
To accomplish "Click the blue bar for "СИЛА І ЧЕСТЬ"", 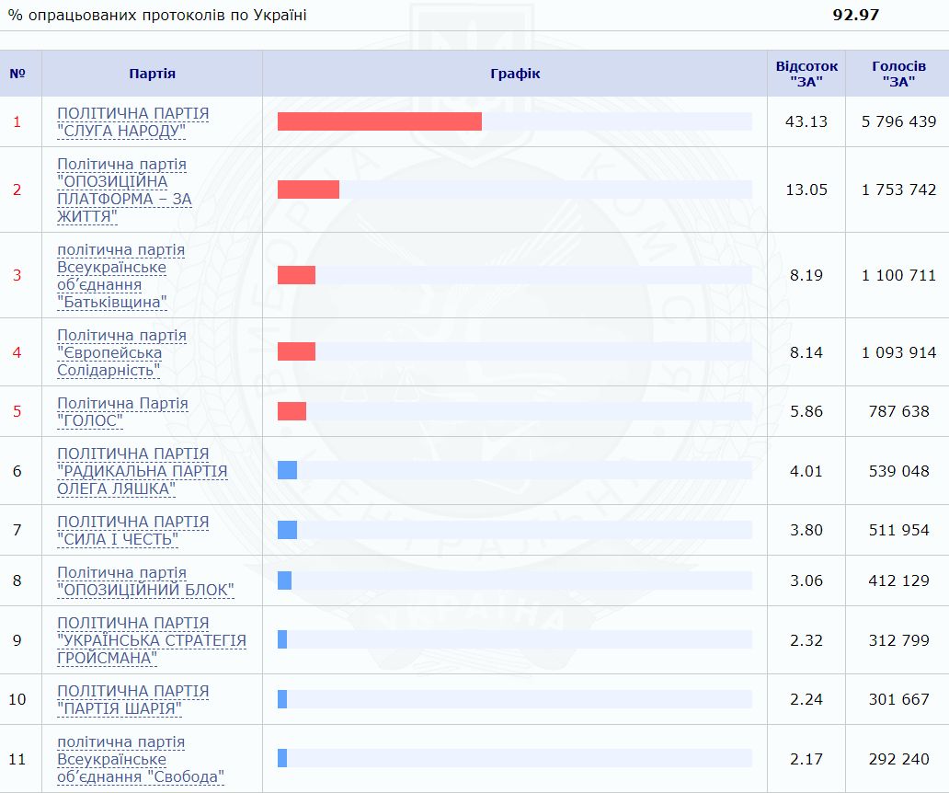I will pyautogui.click(x=287, y=530).
